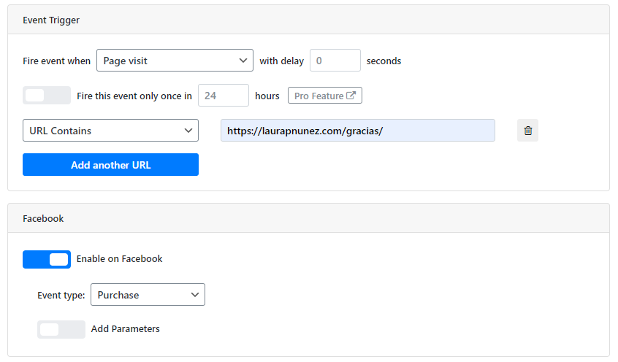The width and height of the screenshot is (618, 362).
Task: Click the 'Add another URL' button
Action: click(x=110, y=165)
